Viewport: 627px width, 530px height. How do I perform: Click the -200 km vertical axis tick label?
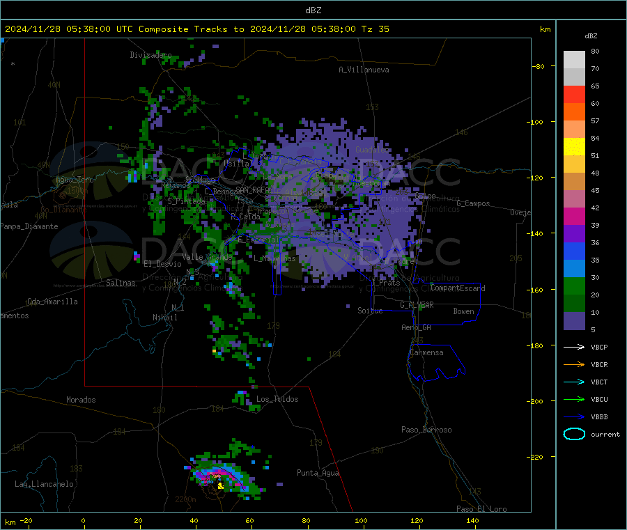pyautogui.click(x=534, y=401)
